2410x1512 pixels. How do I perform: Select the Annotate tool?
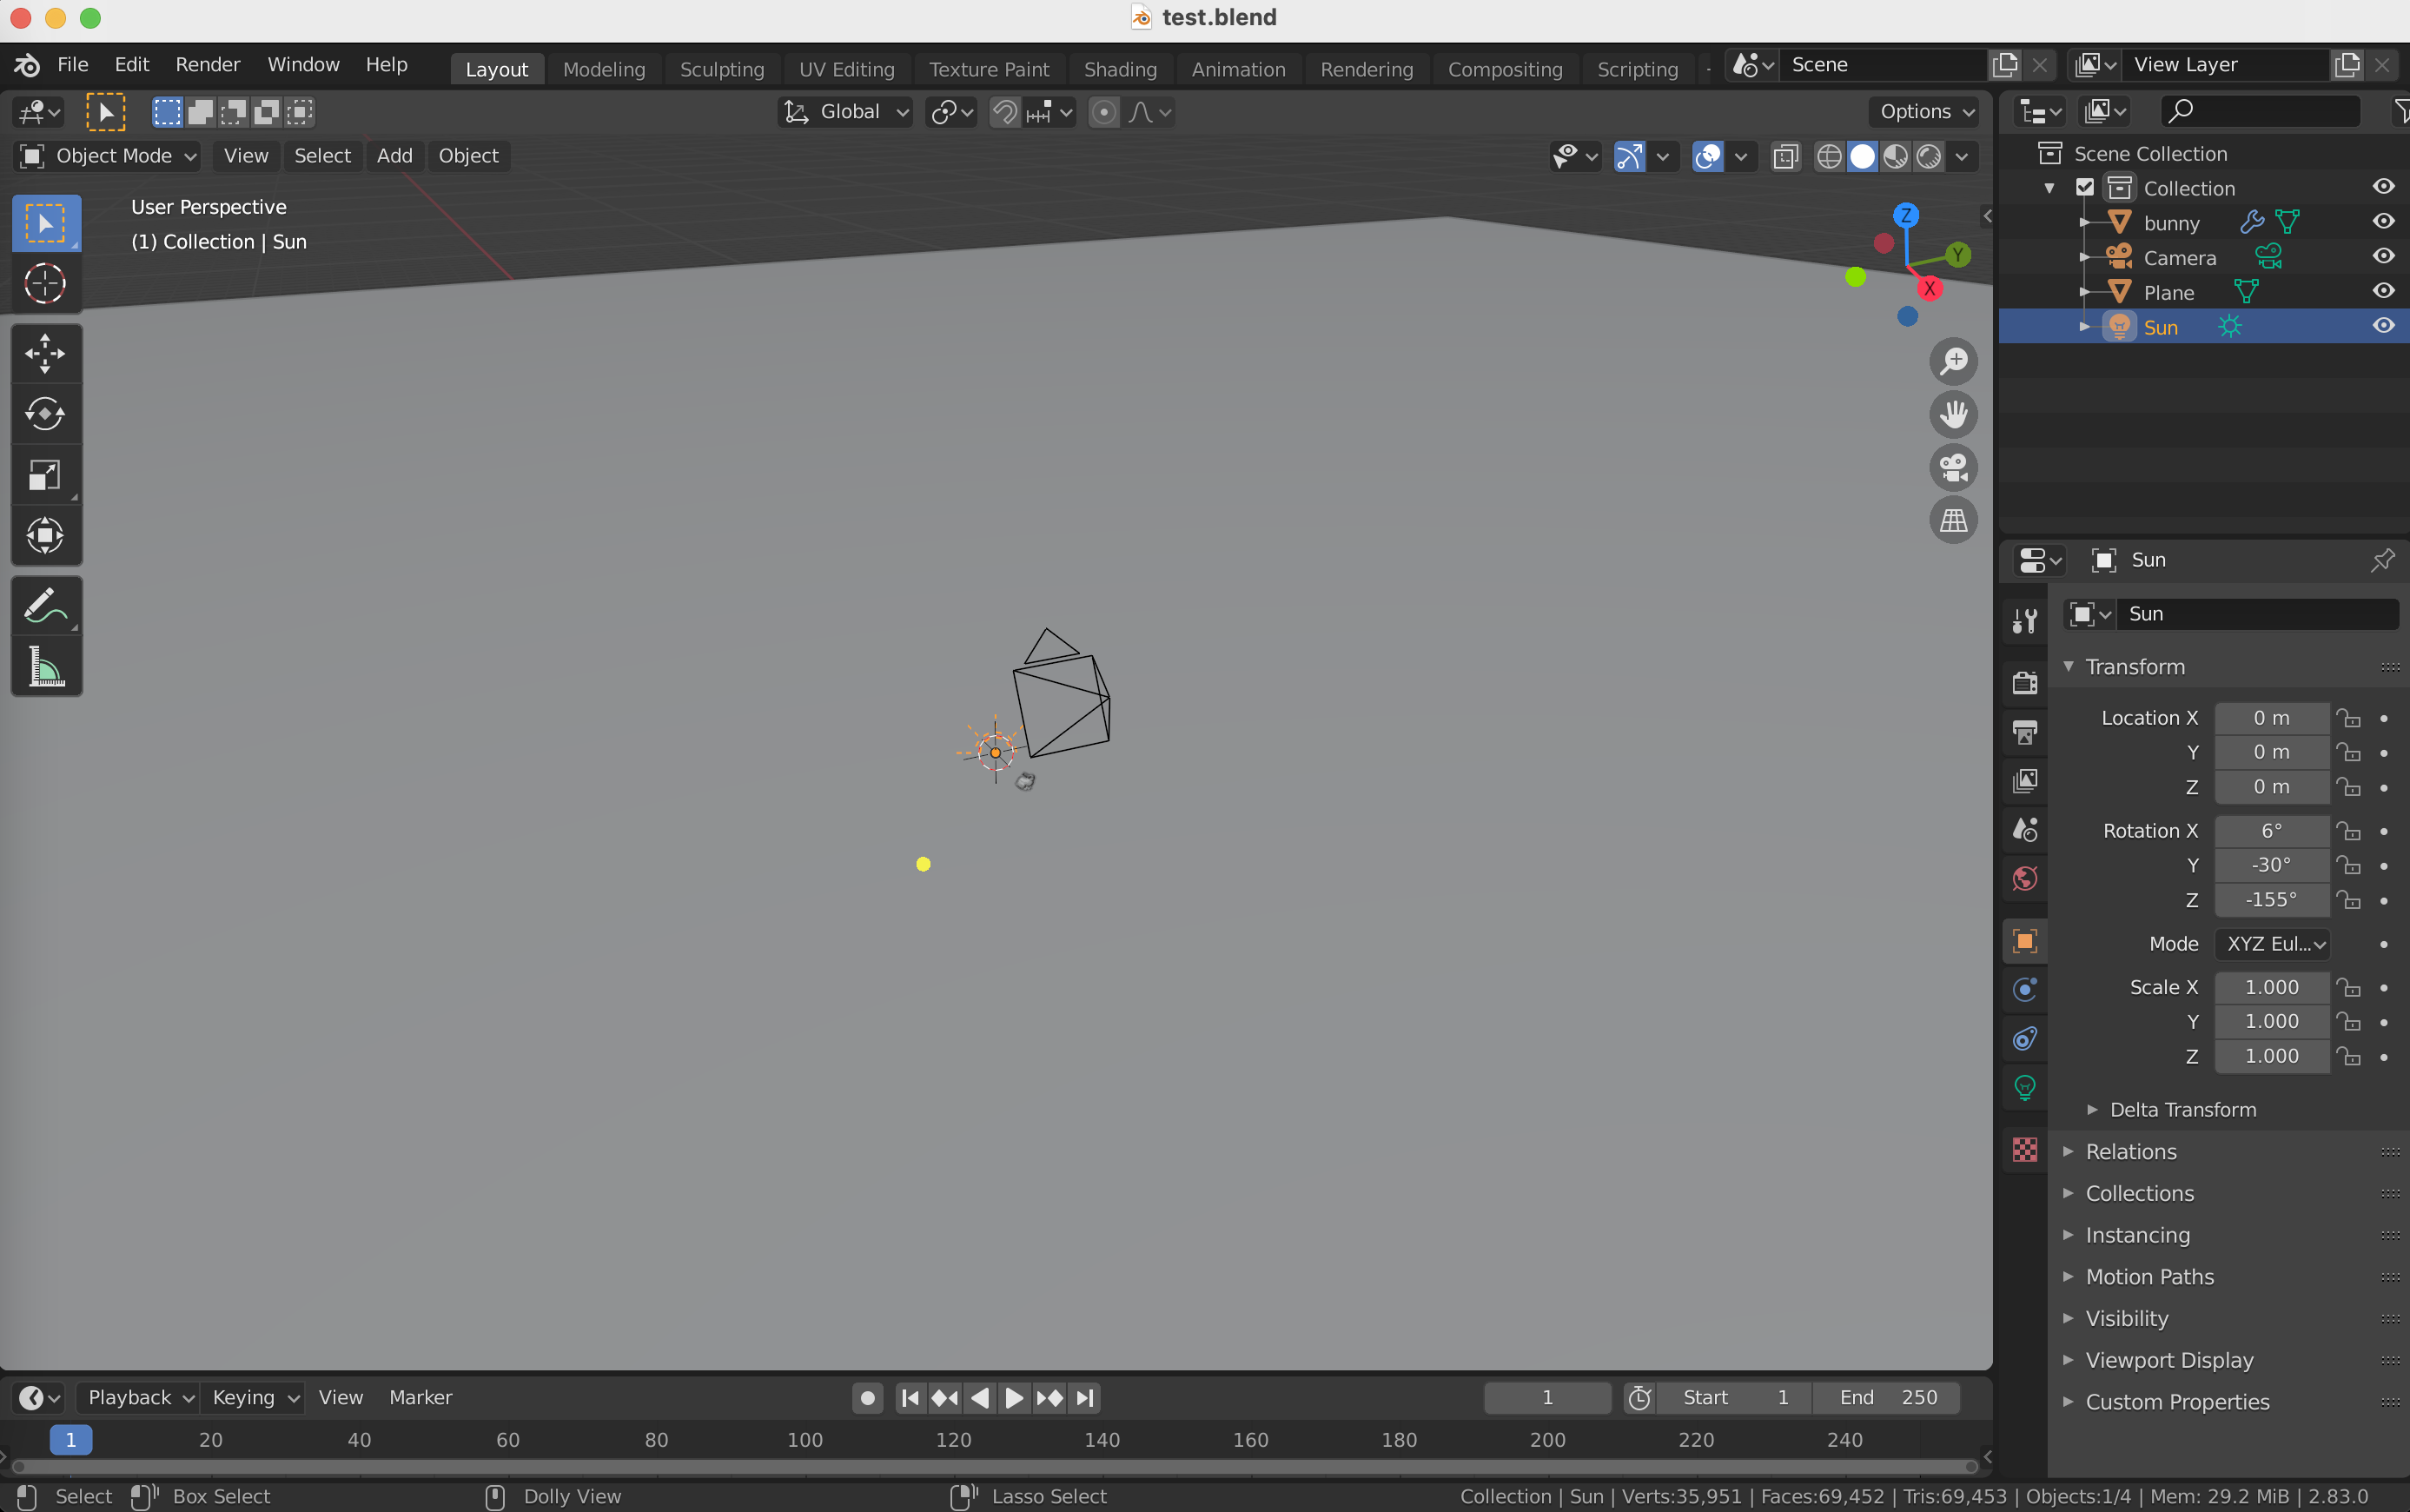tap(45, 606)
